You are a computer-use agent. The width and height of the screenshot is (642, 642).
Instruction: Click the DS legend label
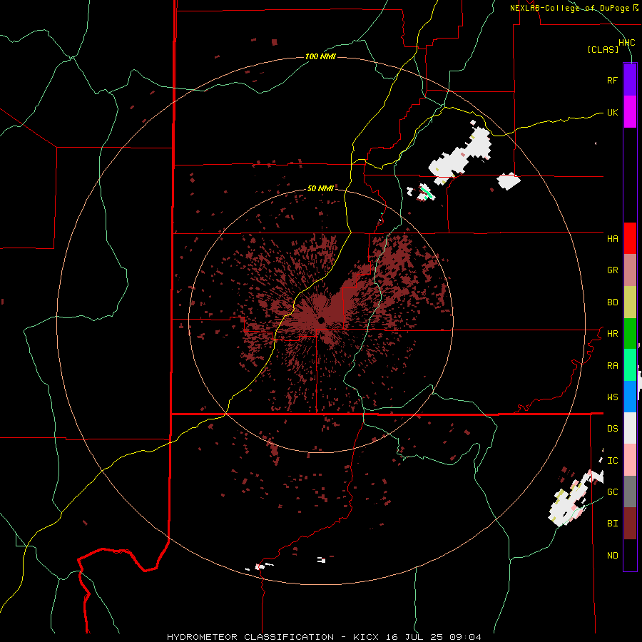(x=612, y=429)
